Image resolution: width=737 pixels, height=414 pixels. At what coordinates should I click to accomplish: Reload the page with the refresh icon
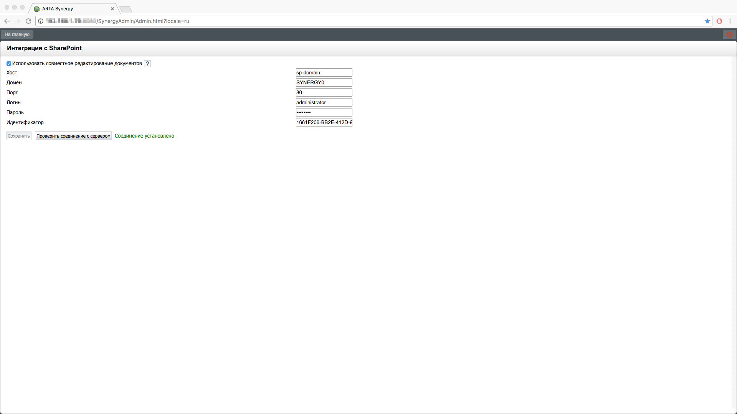(x=28, y=21)
